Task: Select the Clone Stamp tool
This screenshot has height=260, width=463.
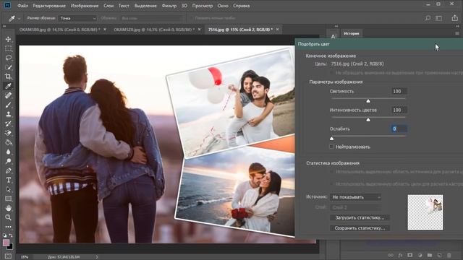Action: click(8, 114)
